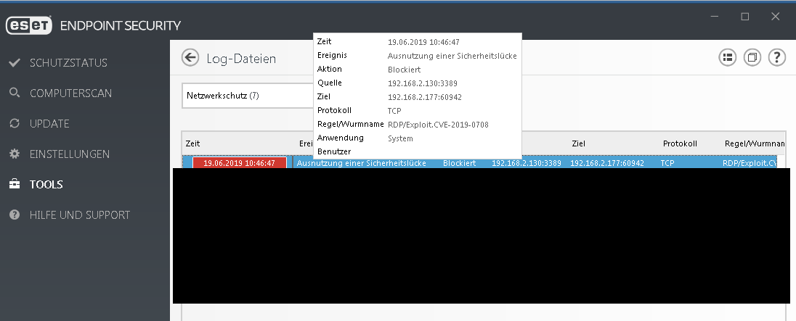This screenshot has height=321, width=796.
Task: Click 'Blockiert' cell in log row
Action: coord(460,163)
